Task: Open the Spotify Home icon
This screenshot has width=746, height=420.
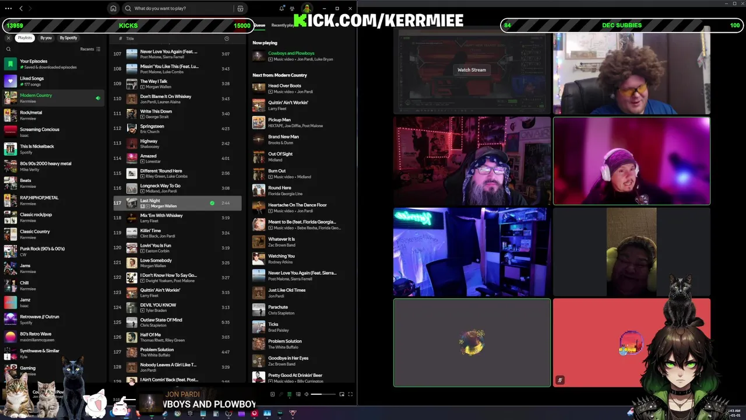Action: click(113, 8)
